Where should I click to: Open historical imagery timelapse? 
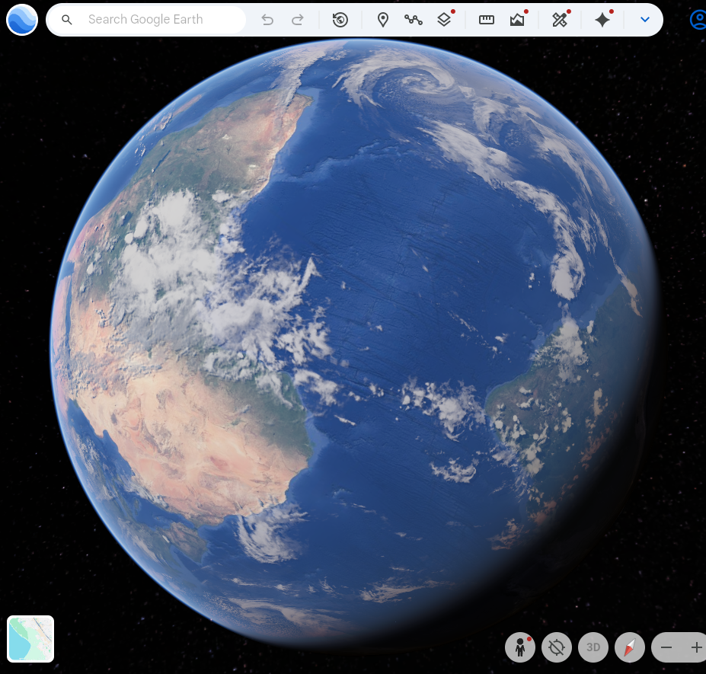pos(340,20)
